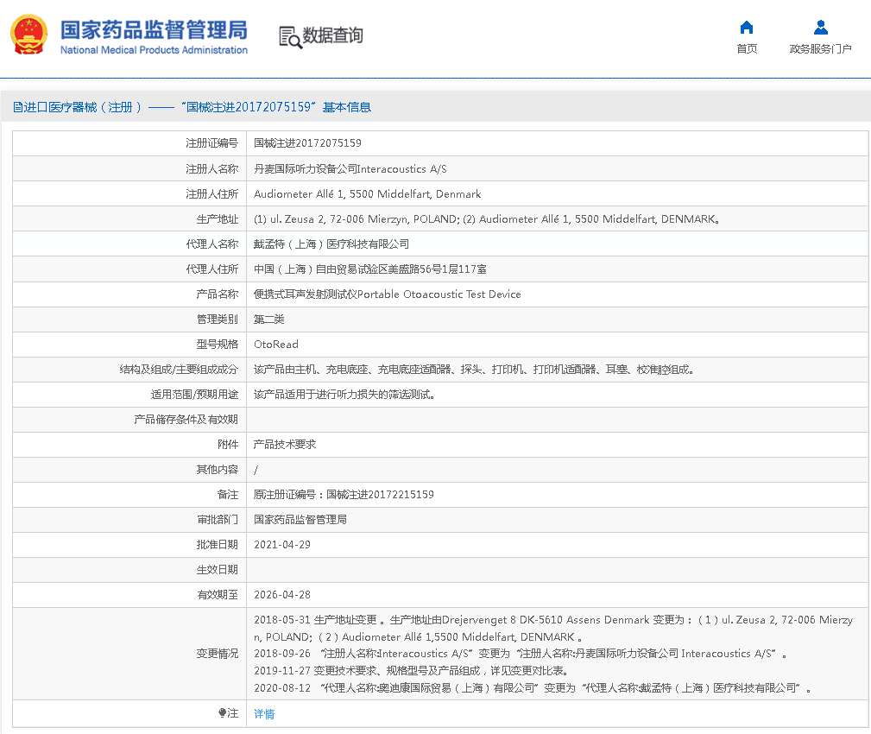871x734 pixels.
Task: Click the 数据查询 magnifier icon
Action: [x=289, y=36]
